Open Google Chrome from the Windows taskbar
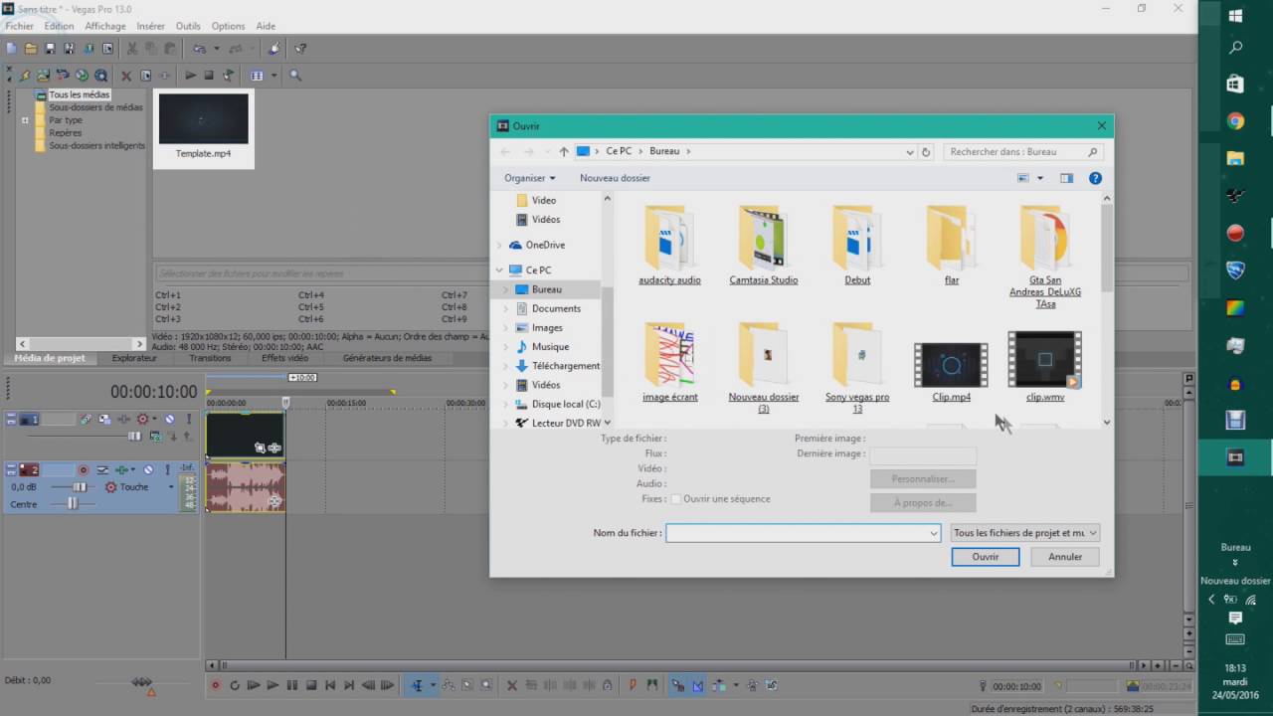The width and height of the screenshot is (1273, 716). [1235, 121]
